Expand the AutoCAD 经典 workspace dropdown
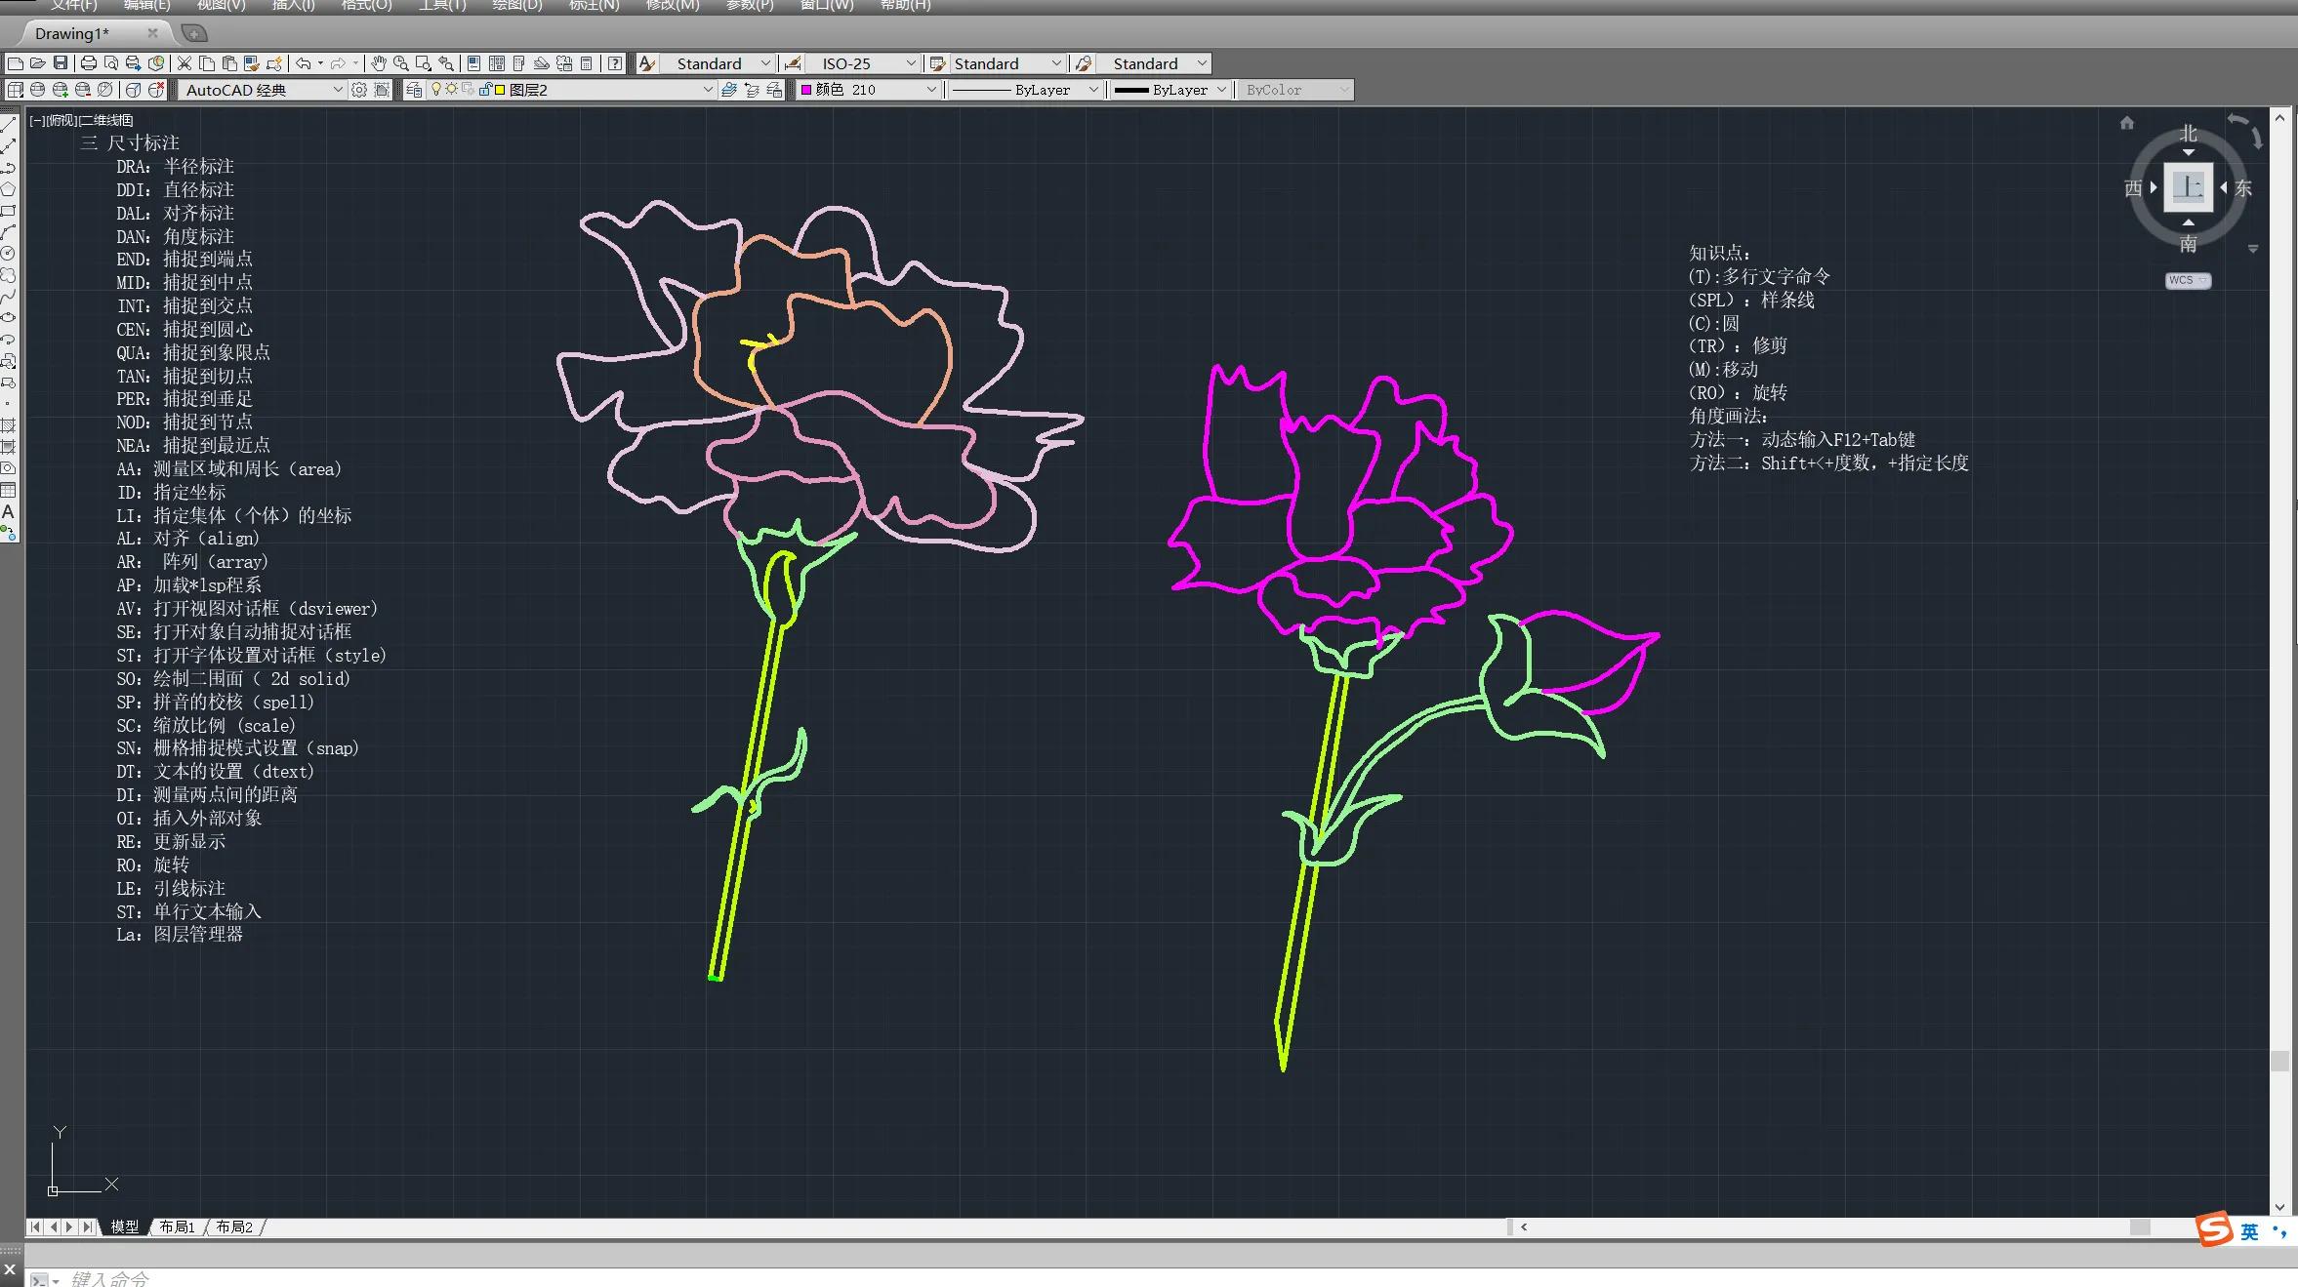Screen dimensions: 2298x1287 [x=338, y=90]
